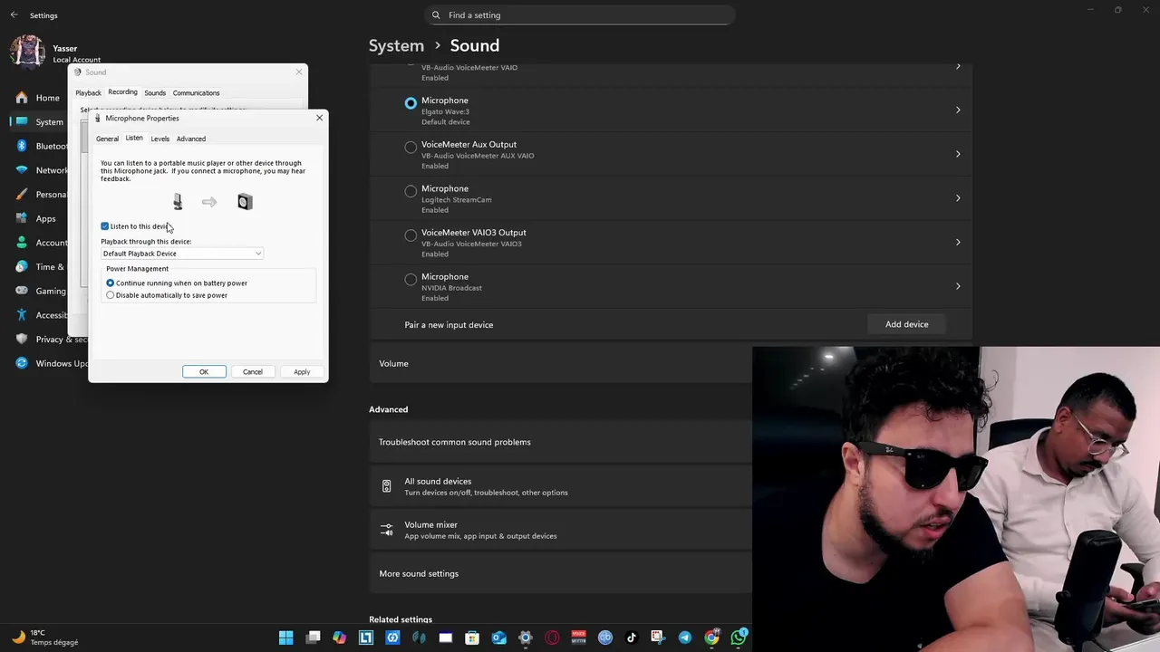Image resolution: width=1160 pixels, height=652 pixels.
Task: Switch to Advanced tab in Microphone Properties
Action: [x=191, y=139]
